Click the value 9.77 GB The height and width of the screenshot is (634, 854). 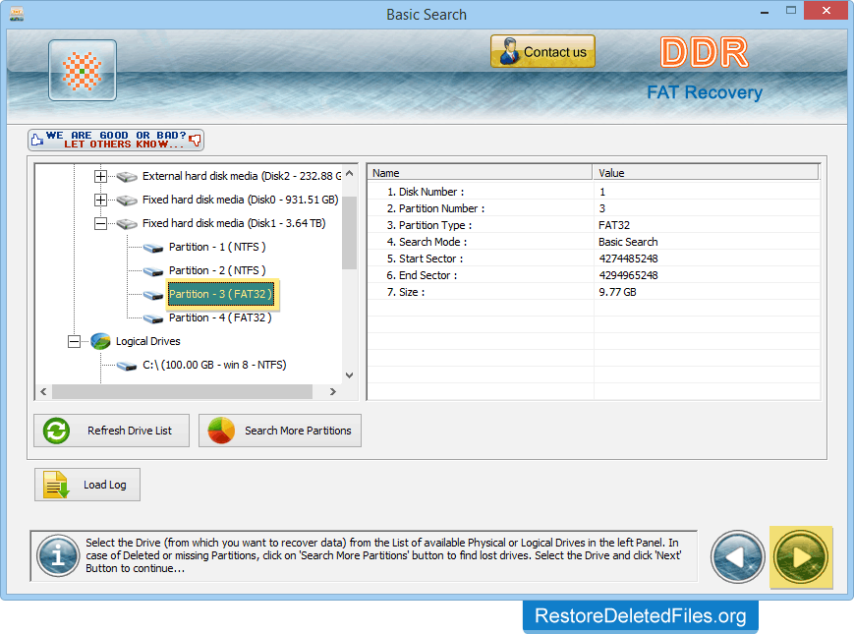point(617,292)
